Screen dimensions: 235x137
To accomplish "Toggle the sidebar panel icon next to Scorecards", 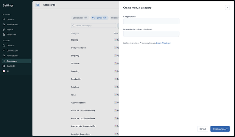I will pyautogui.click(x=37, y=5).
